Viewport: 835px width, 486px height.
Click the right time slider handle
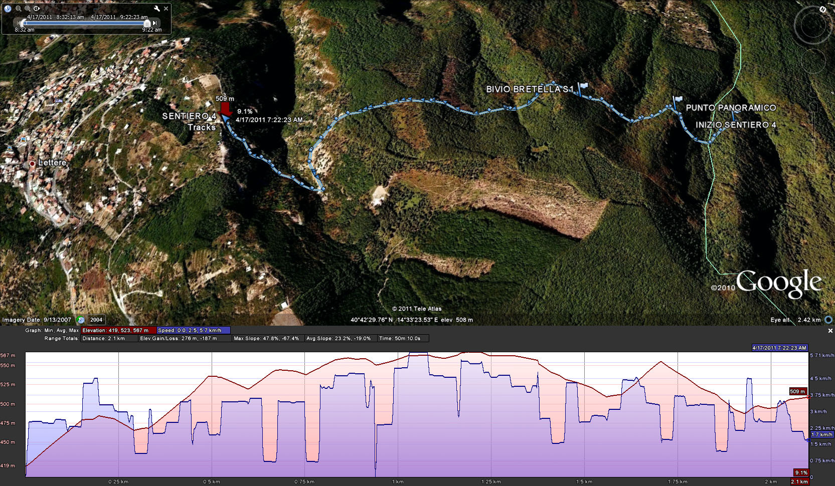(147, 23)
